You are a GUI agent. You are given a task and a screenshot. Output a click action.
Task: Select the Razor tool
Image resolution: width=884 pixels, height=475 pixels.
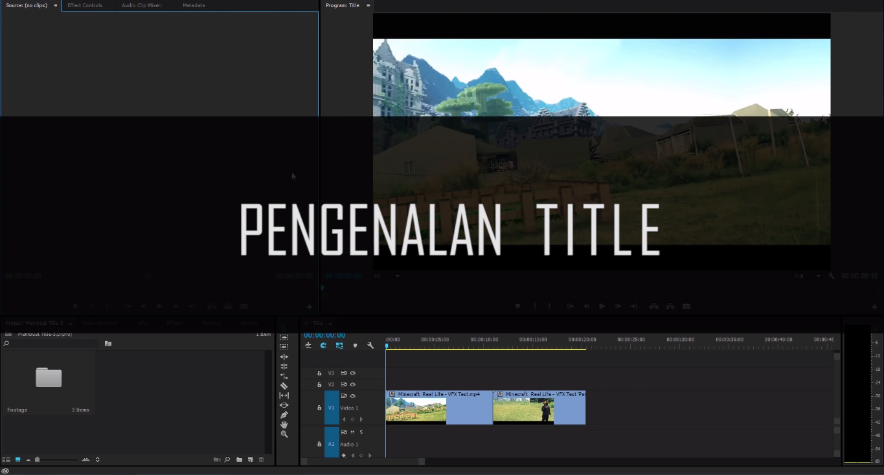coord(284,387)
